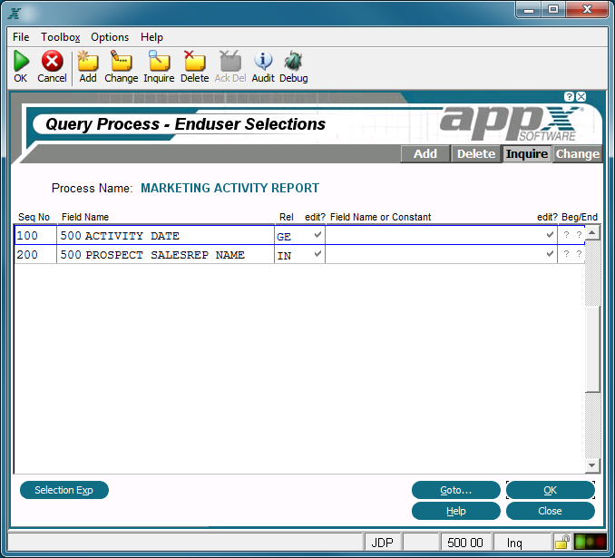Click the scroll down arrow of the list
The height and width of the screenshot is (558, 615).
tap(592, 465)
